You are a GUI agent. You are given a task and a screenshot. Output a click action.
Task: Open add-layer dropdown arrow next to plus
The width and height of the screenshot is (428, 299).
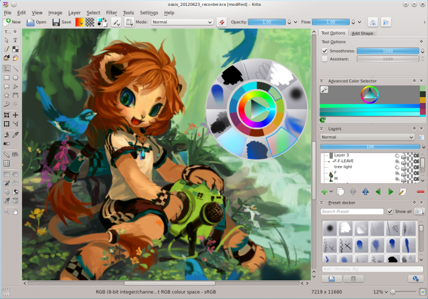tap(331, 192)
